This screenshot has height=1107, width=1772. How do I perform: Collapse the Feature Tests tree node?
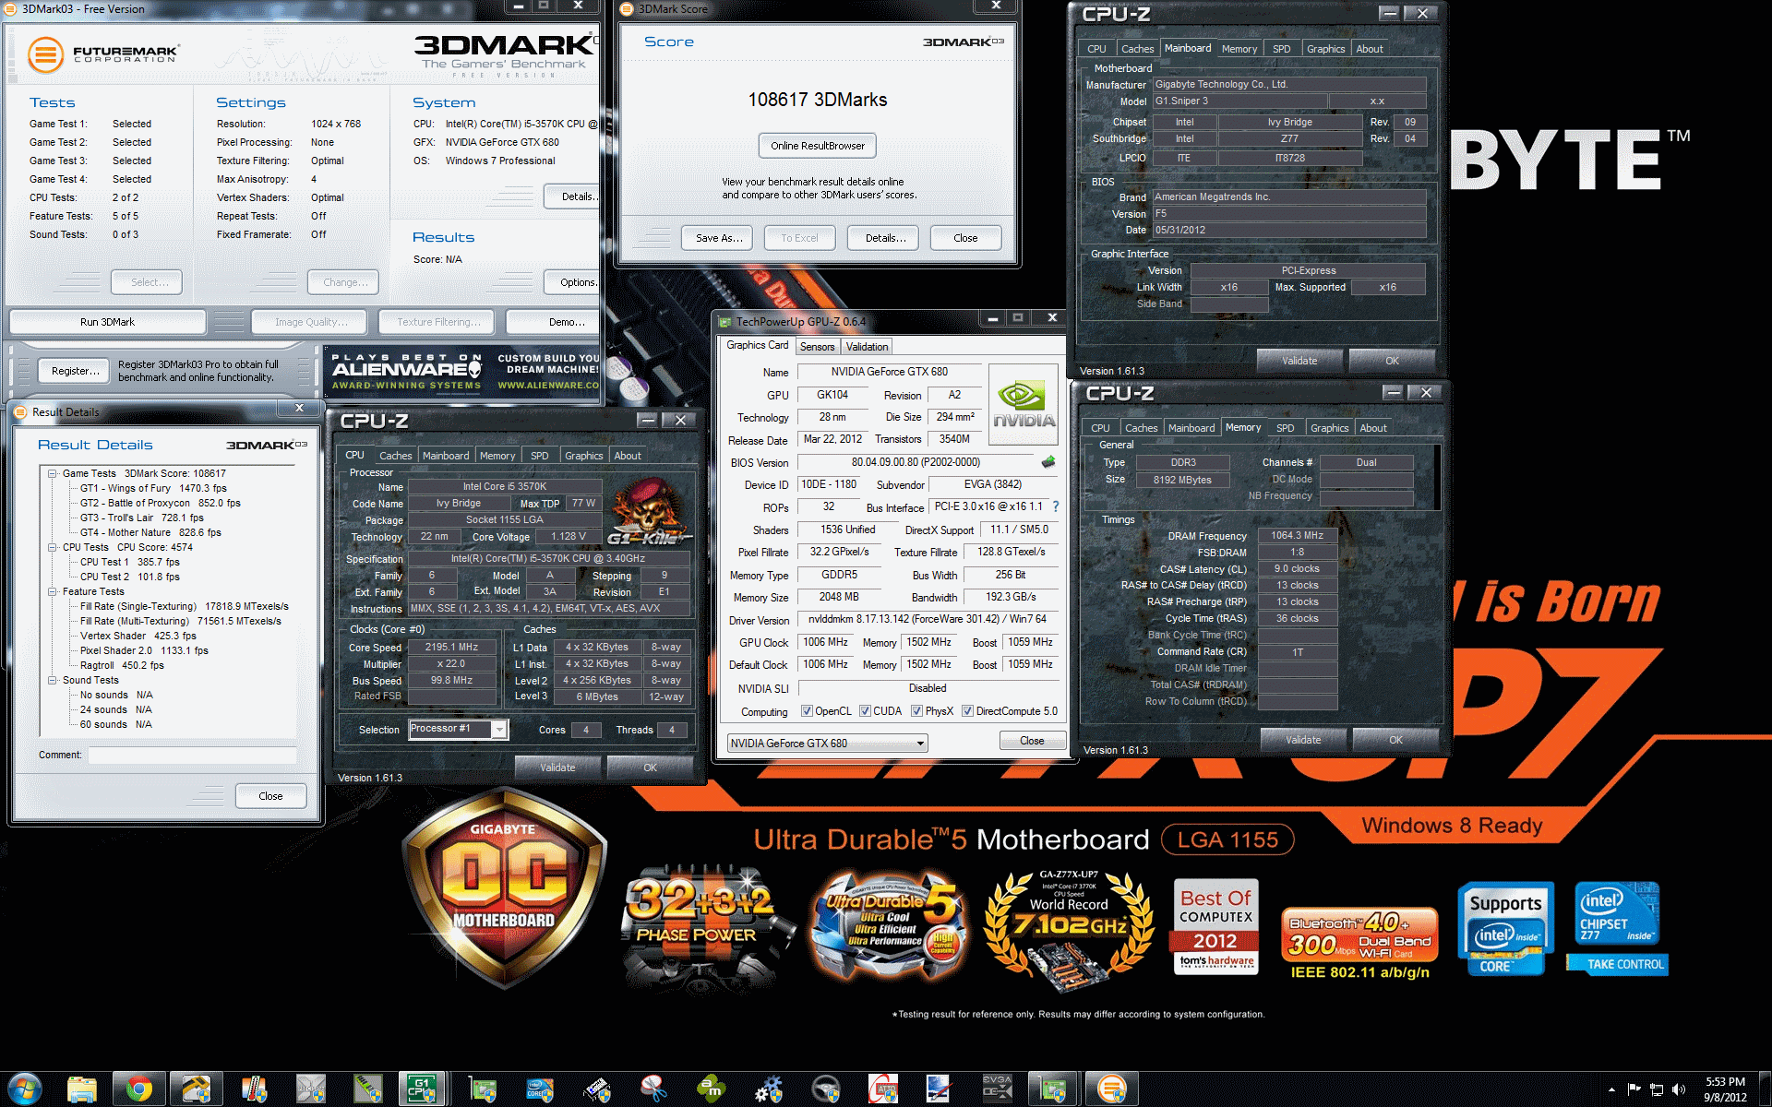pos(53,591)
